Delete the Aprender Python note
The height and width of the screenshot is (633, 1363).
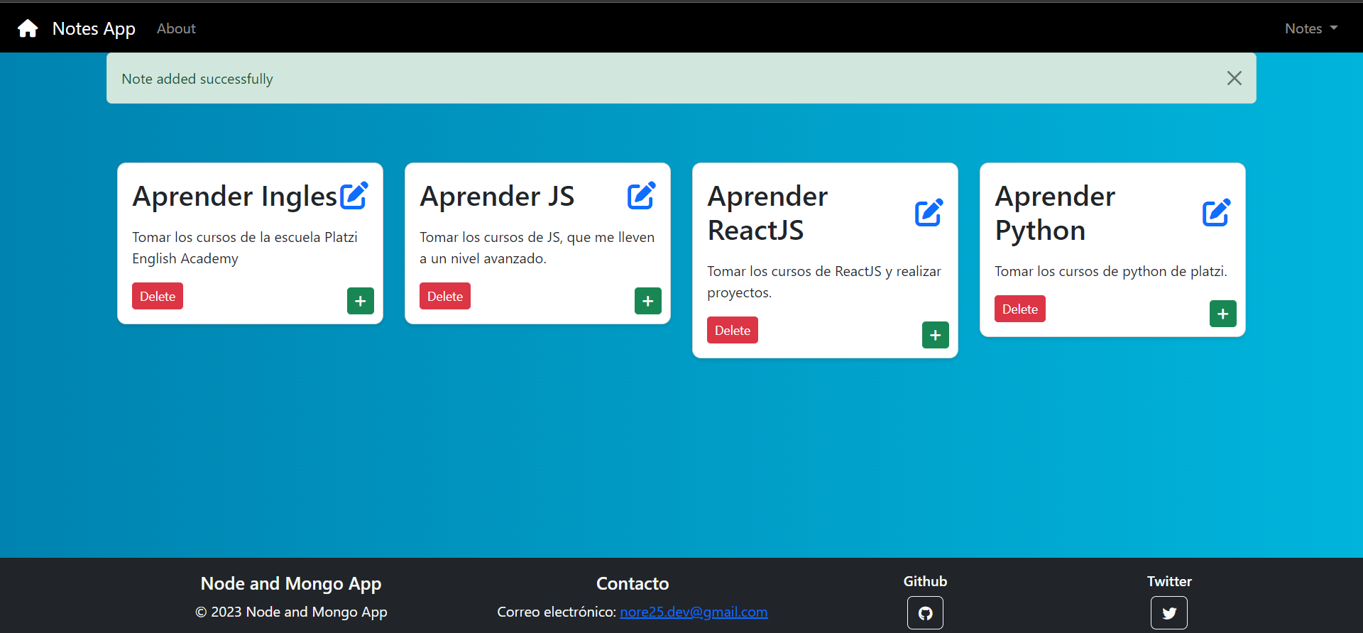click(x=1020, y=309)
